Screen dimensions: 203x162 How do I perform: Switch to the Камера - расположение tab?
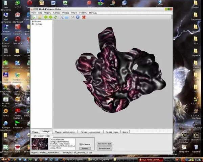click(x=90, y=132)
